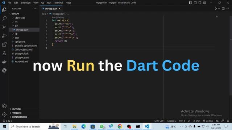232x130 pixels.
Task: Open Explorer Views and More Actions ellipsis
Action: pyautogui.click(x=35, y=9)
